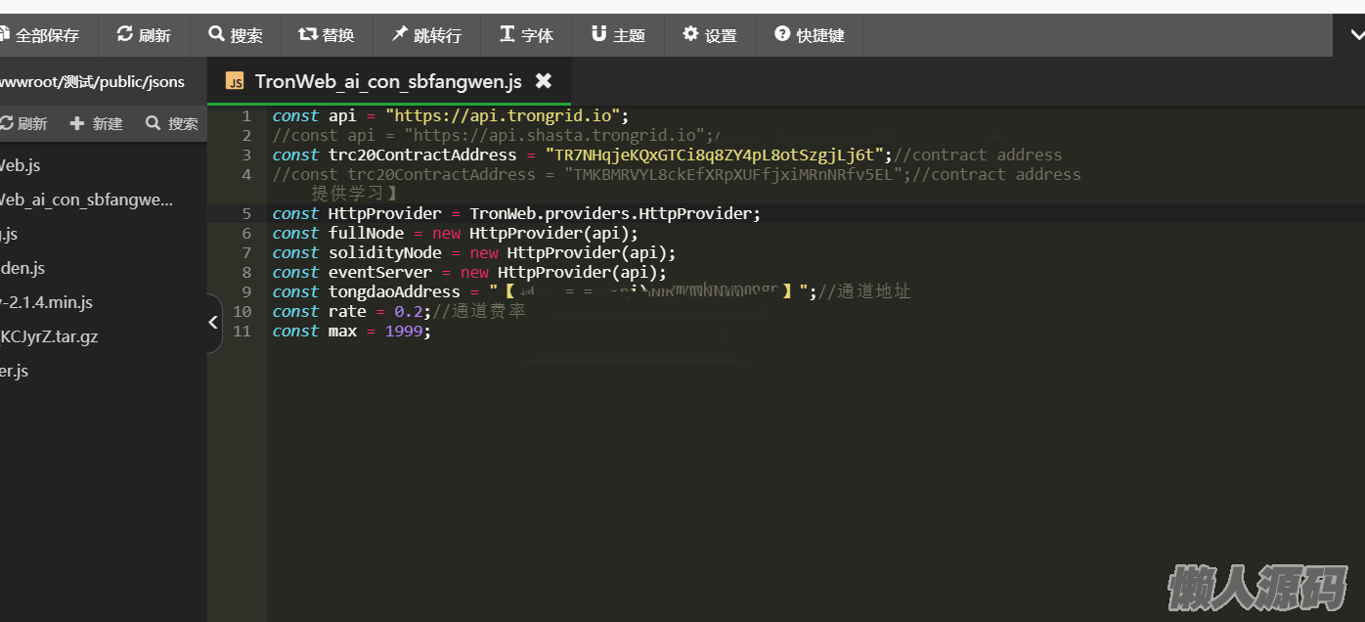Screen dimensions: 1365x622
Task: Open the KCJyrZ.tar.gz file in sidebar
Action: tap(49, 336)
